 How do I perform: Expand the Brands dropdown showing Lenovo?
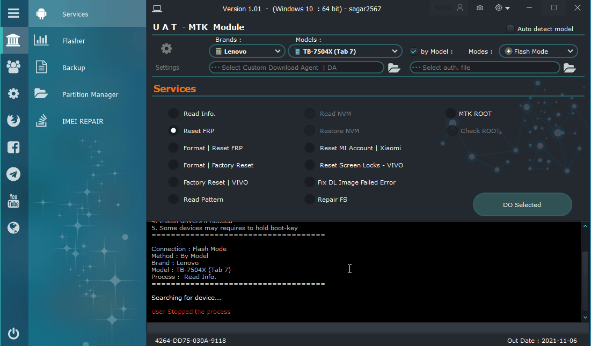[247, 51]
